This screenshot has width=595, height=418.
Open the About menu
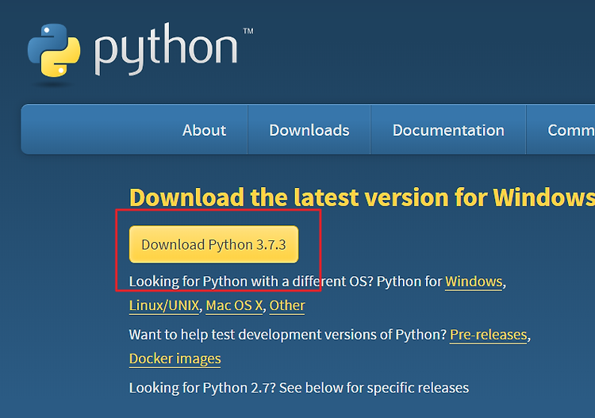tap(204, 130)
